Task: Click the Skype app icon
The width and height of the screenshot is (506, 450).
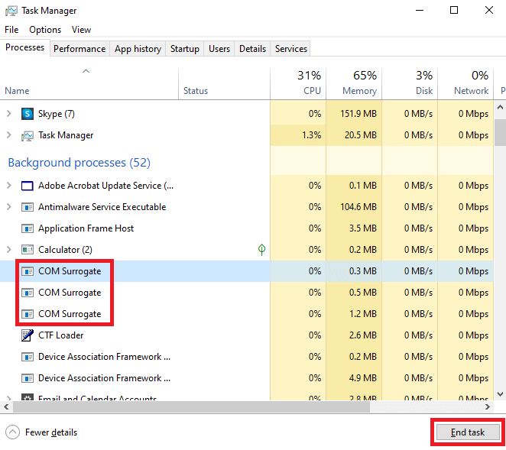Action: tap(27, 114)
